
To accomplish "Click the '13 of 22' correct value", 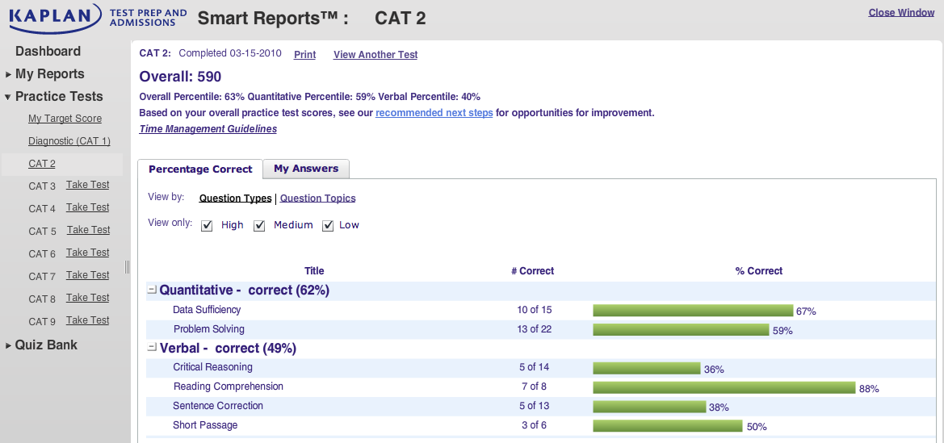I will click(534, 329).
